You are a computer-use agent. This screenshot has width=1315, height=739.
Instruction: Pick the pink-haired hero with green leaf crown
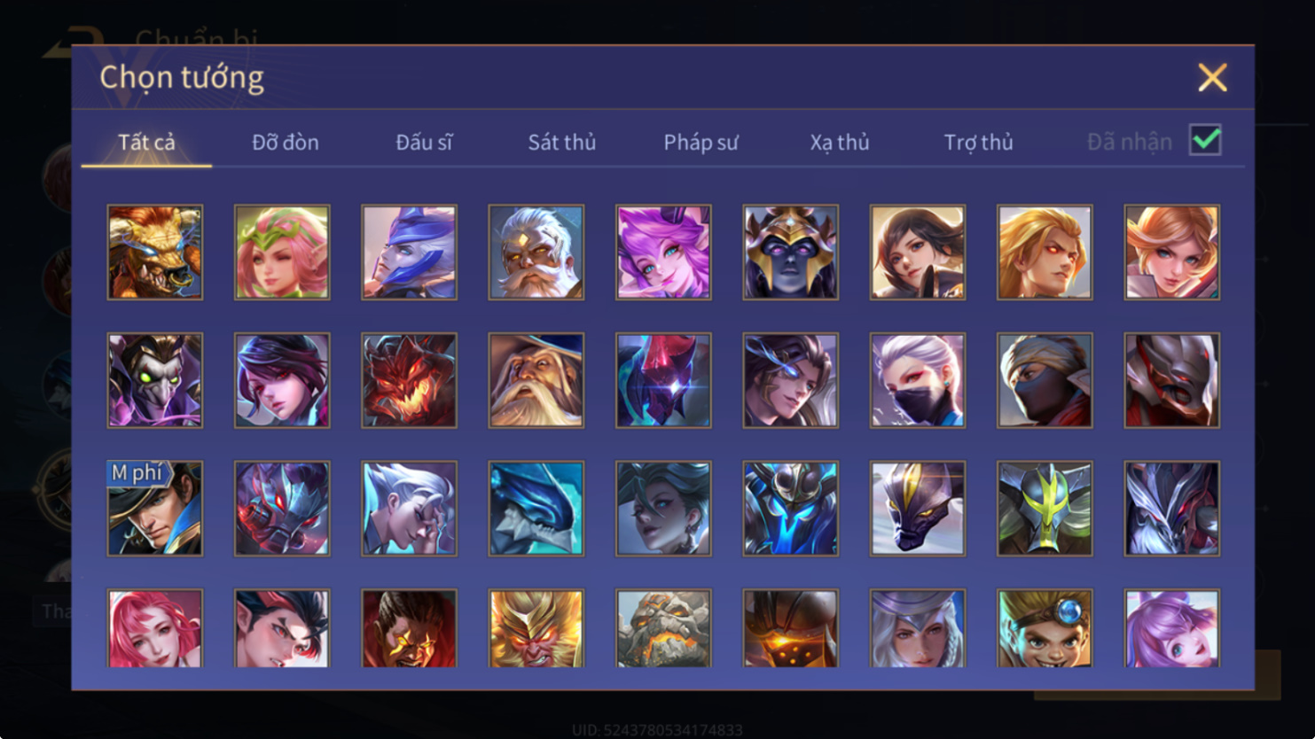282,253
